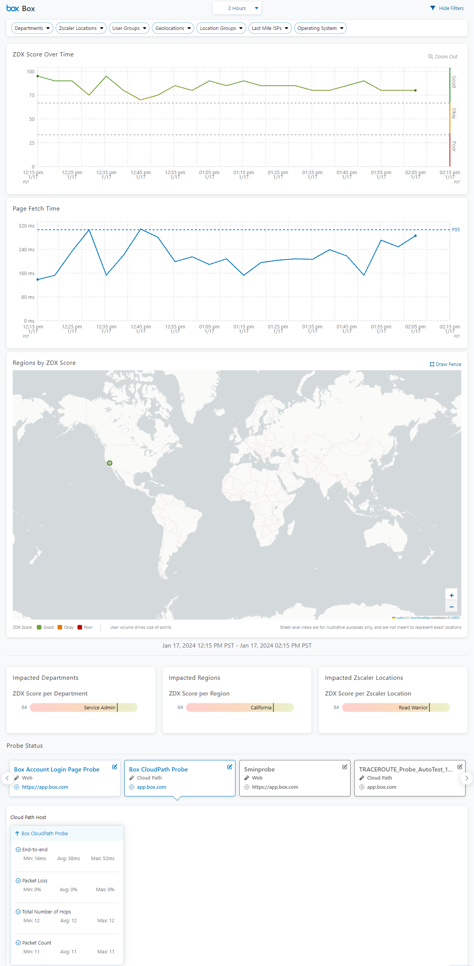Select the 5minprobe probe card
This screenshot has height=966, width=474.
click(295, 778)
